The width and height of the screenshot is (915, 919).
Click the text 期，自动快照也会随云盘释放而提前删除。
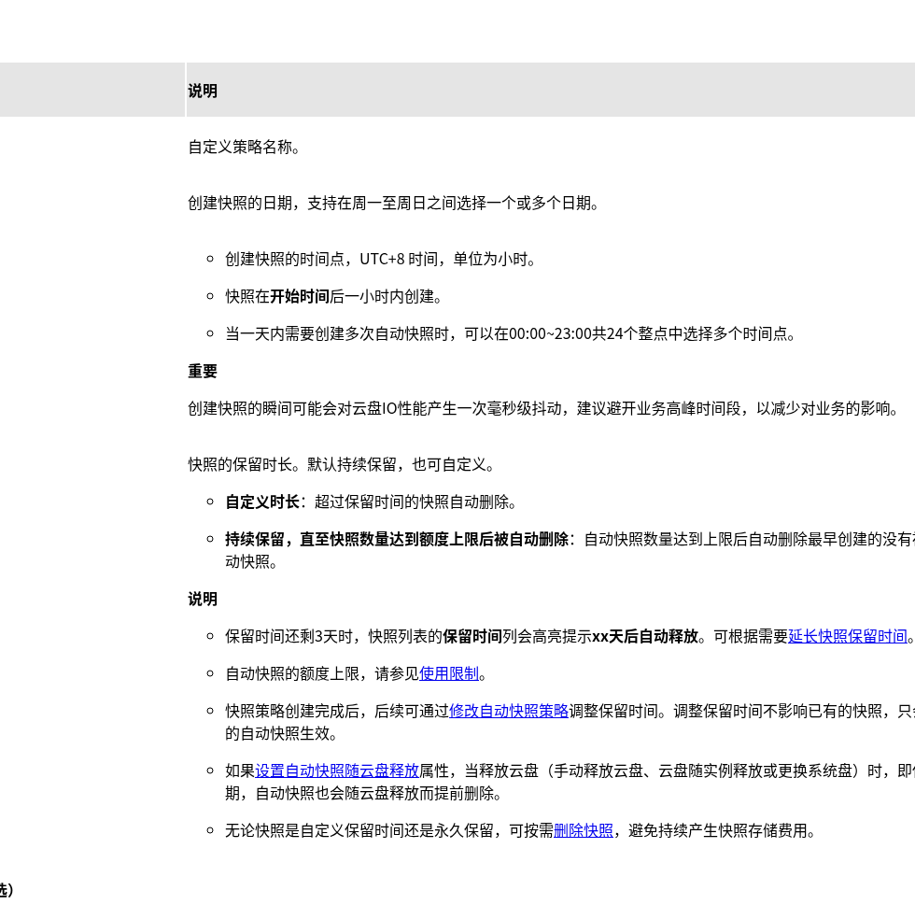[x=363, y=793]
